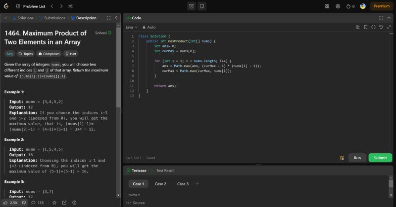Select Case 2 testcase
This screenshot has width=396, height=207.
click(160, 184)
